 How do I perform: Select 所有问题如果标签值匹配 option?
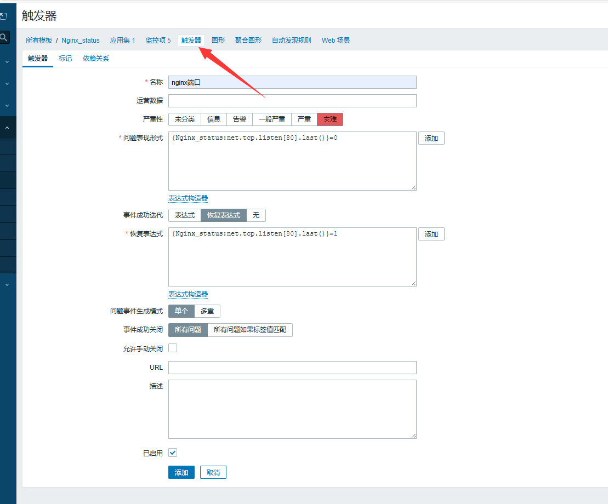point(250,330)
